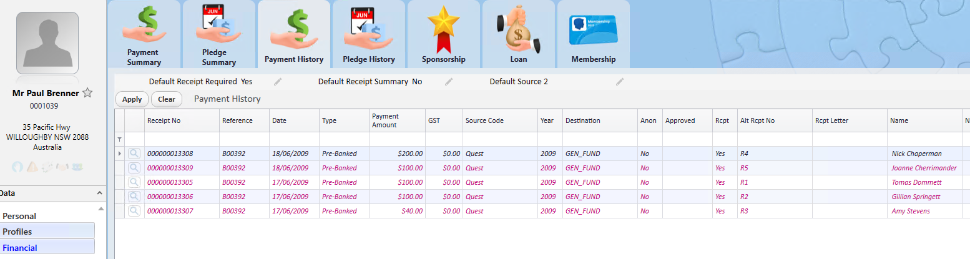Viewport: 970px width, 259px height.
Task: Apply the payment history filter
Action: tap(132, 99)
